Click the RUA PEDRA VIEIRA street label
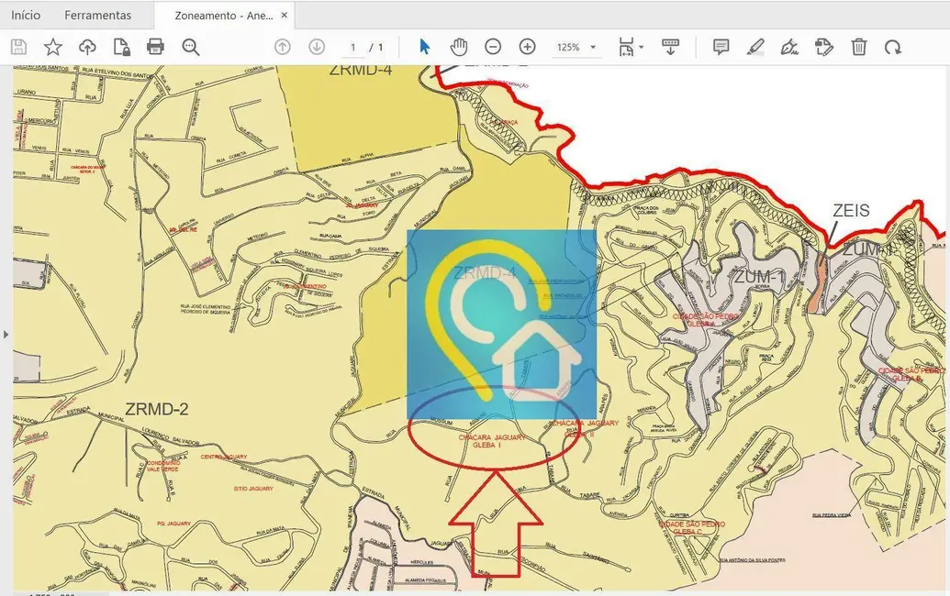This screenshot has height=596, width=950. coord(832,515)
